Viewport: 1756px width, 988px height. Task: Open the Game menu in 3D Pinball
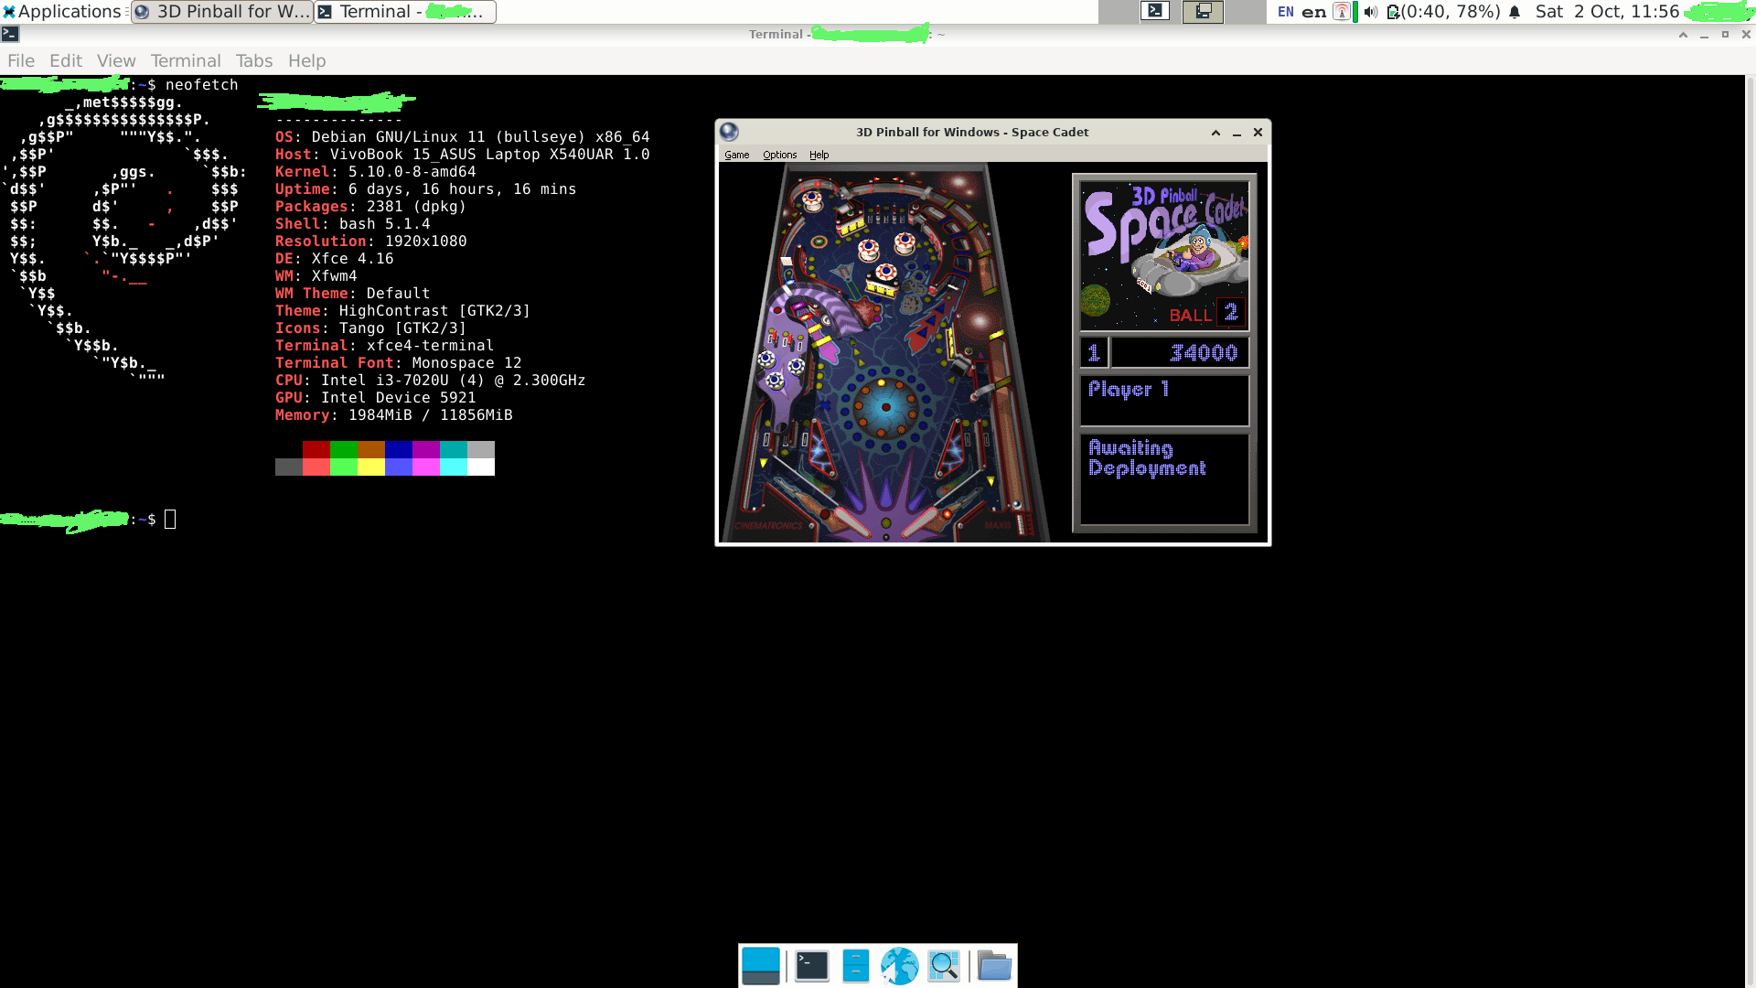[736, 155]
